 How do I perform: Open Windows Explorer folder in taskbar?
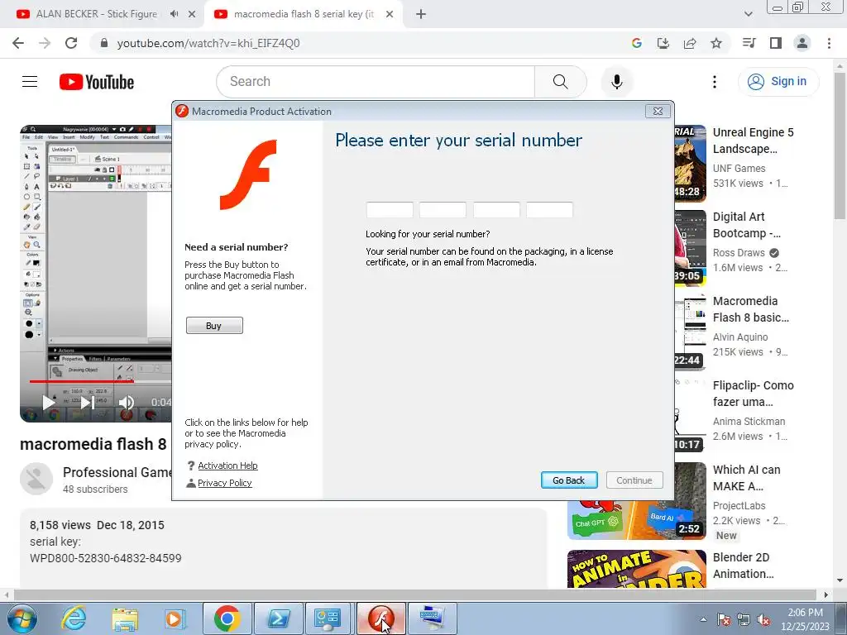pos(126,618)
